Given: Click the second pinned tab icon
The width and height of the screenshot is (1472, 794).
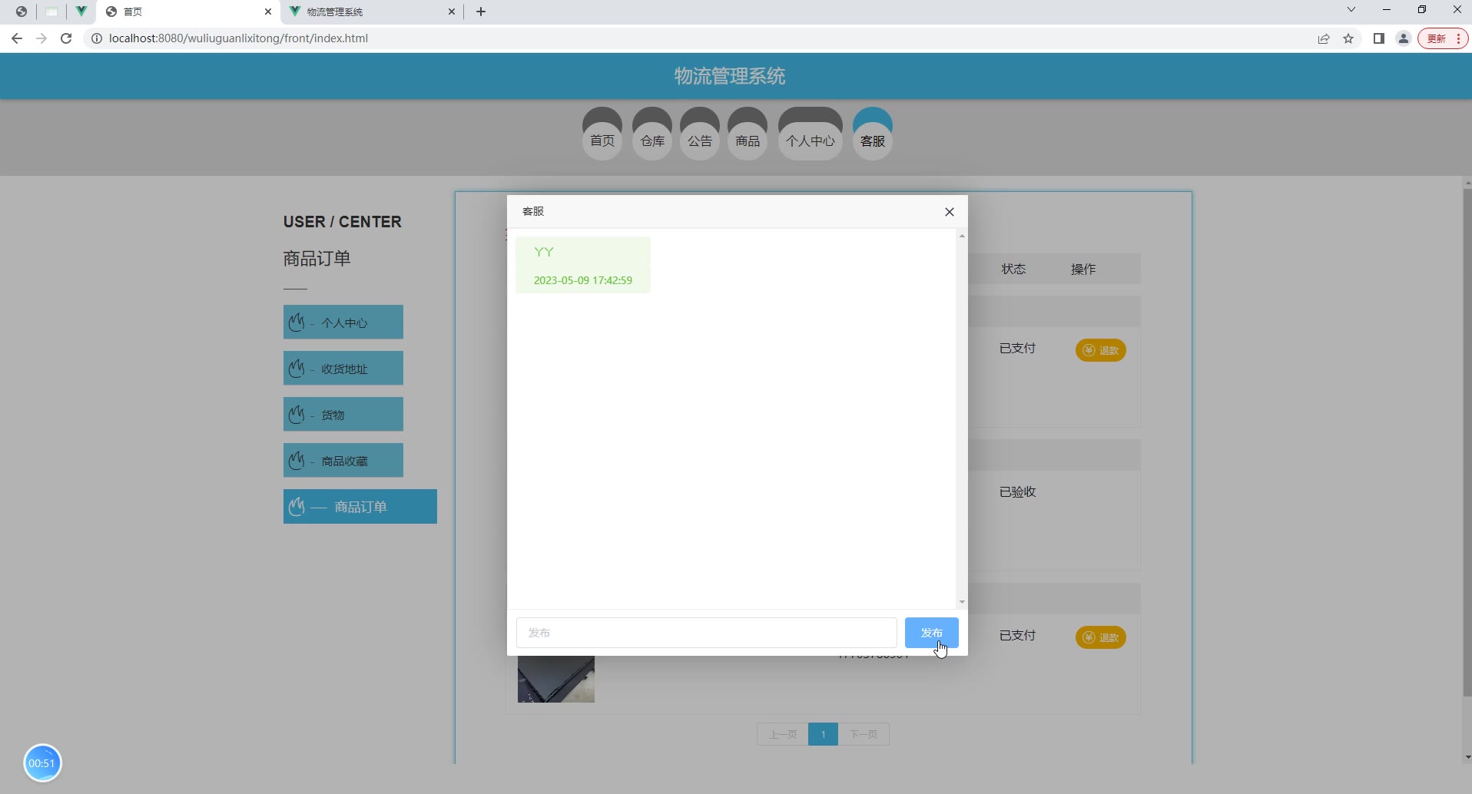Looking at the screenshot, I should [x=51, y=12].
